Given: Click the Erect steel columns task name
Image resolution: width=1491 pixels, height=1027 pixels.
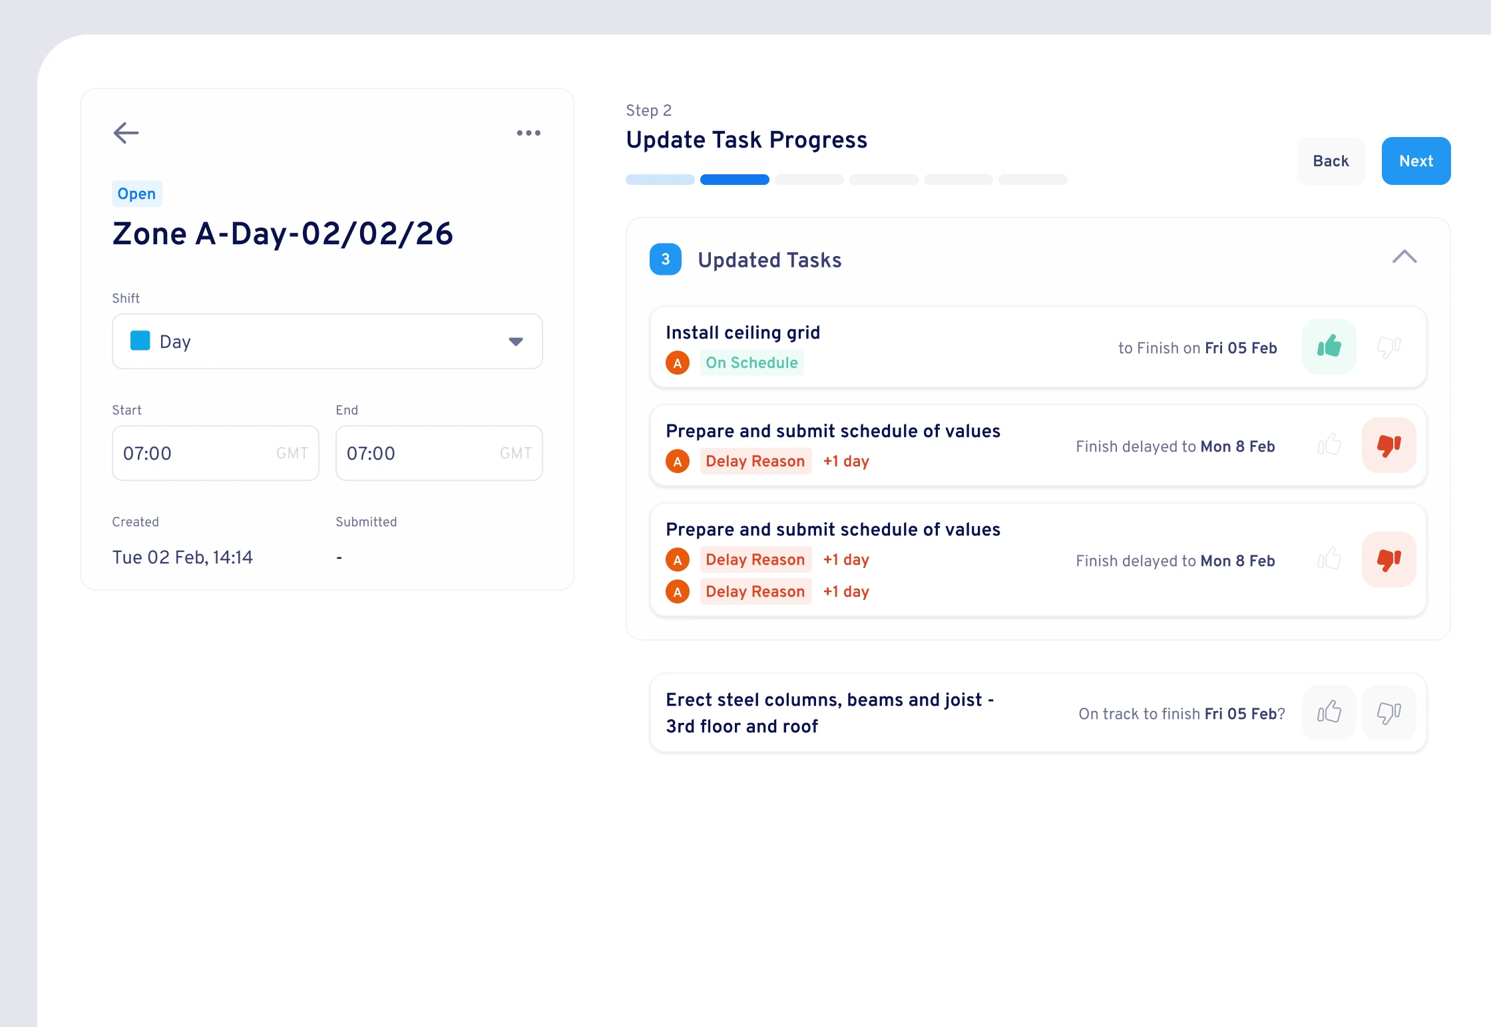Looking at the screenshot, I should pos(830,713).
